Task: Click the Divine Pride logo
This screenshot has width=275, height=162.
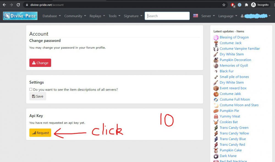Action: pos(20,16)
